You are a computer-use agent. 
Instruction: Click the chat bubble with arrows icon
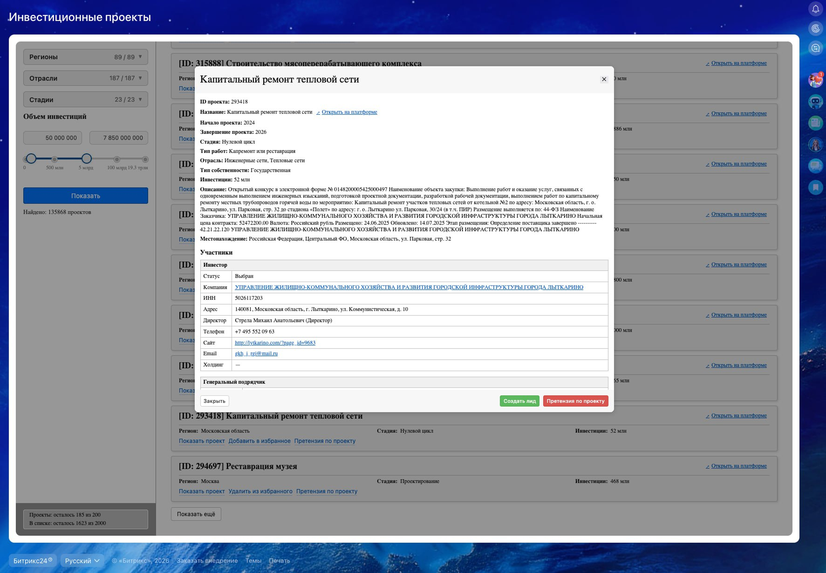point(815,48)
